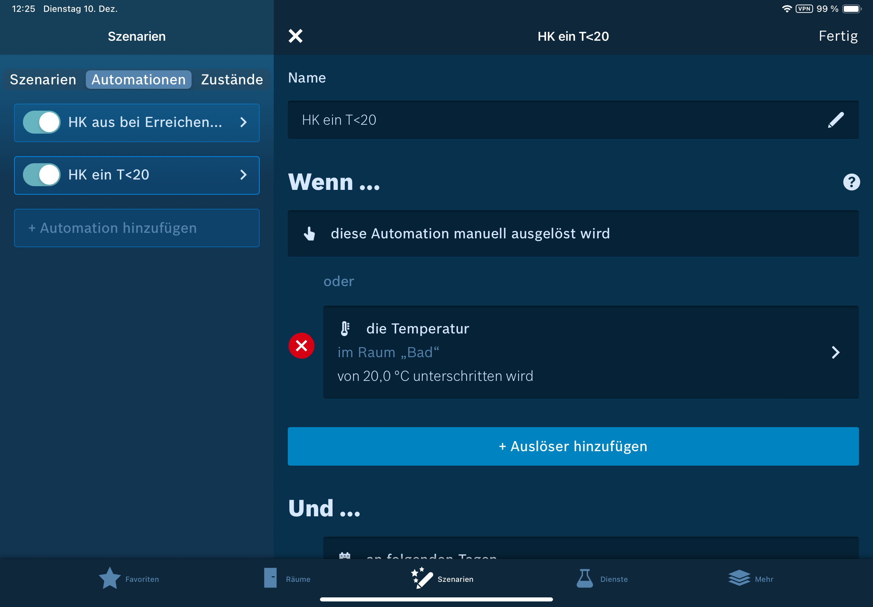Expand 'HK aus bei Erreichen...' chevron
The width and height of the screenshot is (873, 607).
(x=244, y=123)
